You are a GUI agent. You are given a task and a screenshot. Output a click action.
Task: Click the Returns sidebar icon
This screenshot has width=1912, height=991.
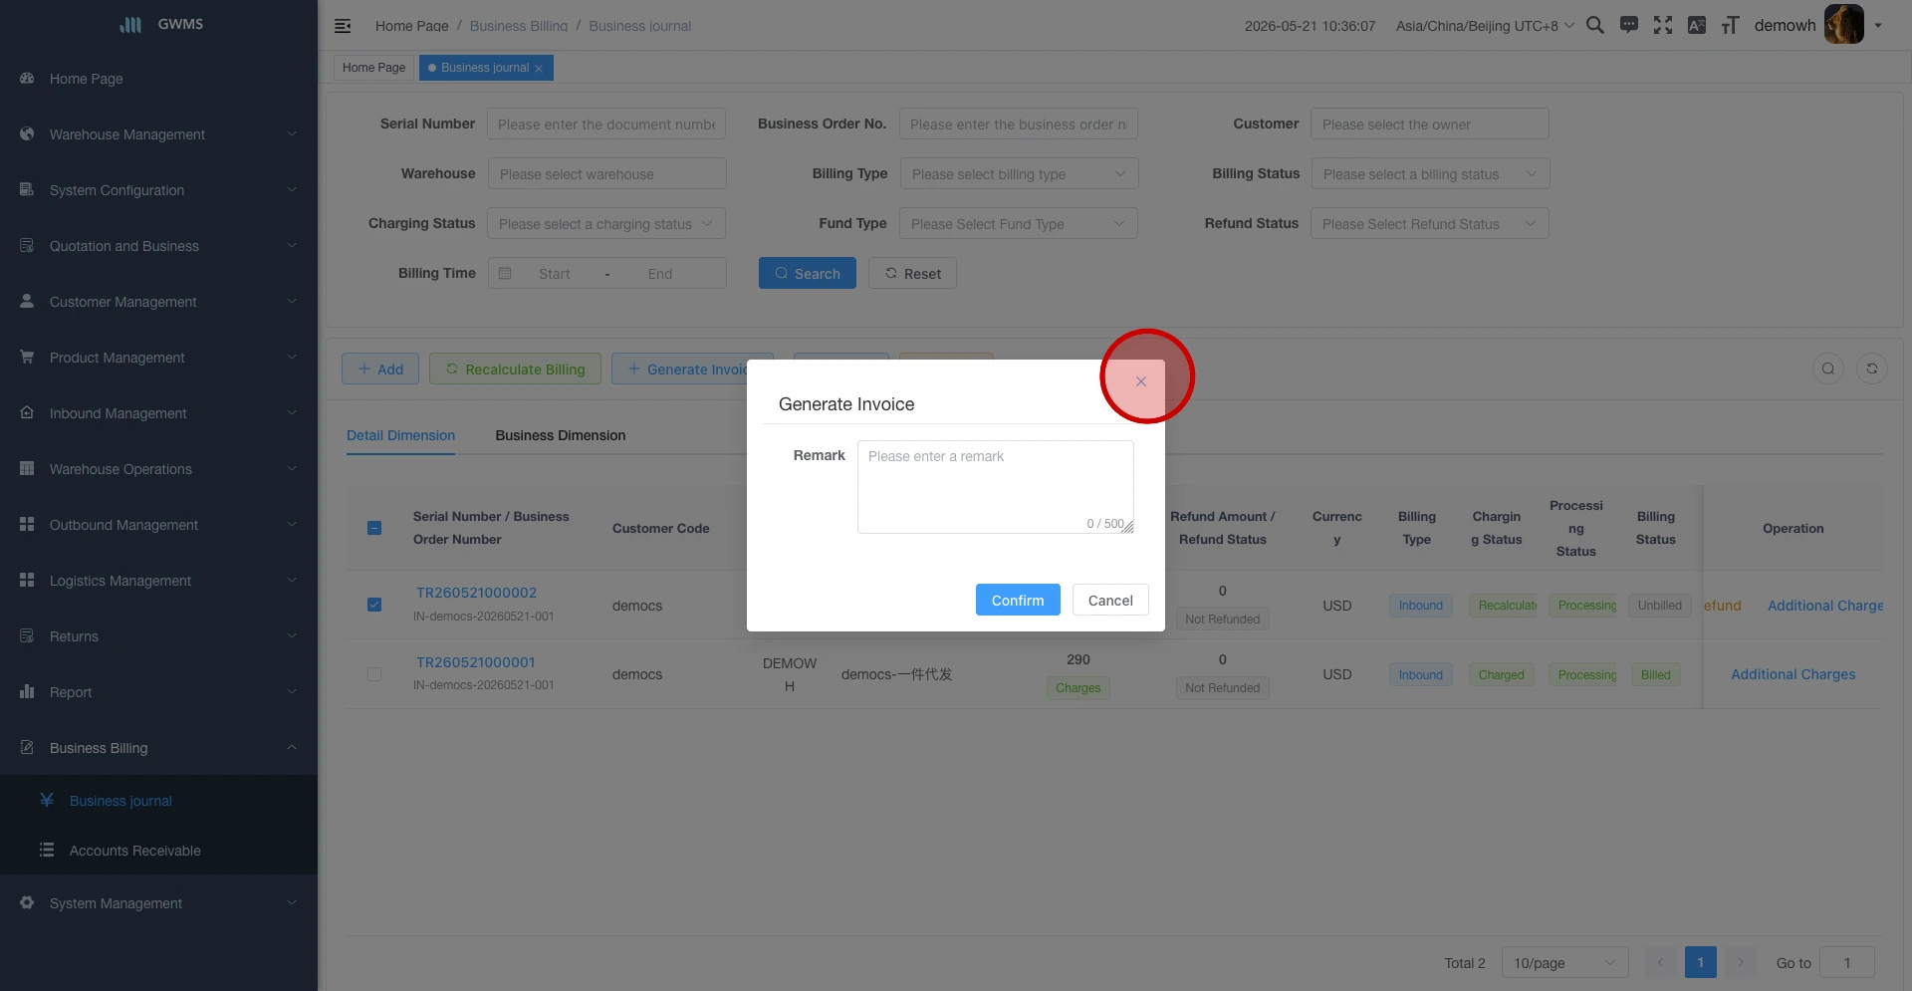(x=27, y=635)
